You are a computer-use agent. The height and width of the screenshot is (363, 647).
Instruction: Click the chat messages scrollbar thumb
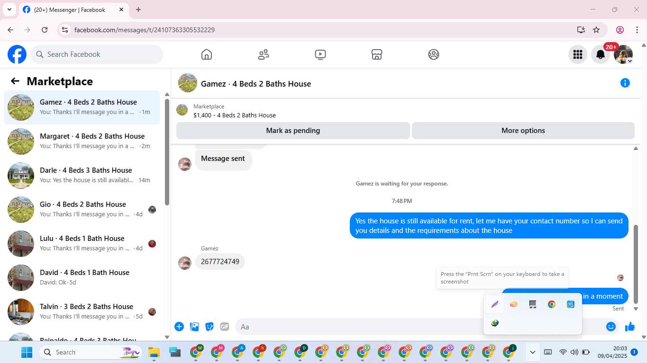coord(636,264)
